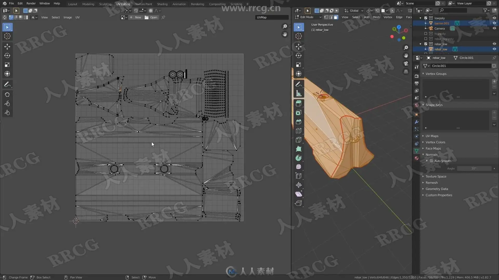Enable the highpoly collection checkbox

point(426,34)
